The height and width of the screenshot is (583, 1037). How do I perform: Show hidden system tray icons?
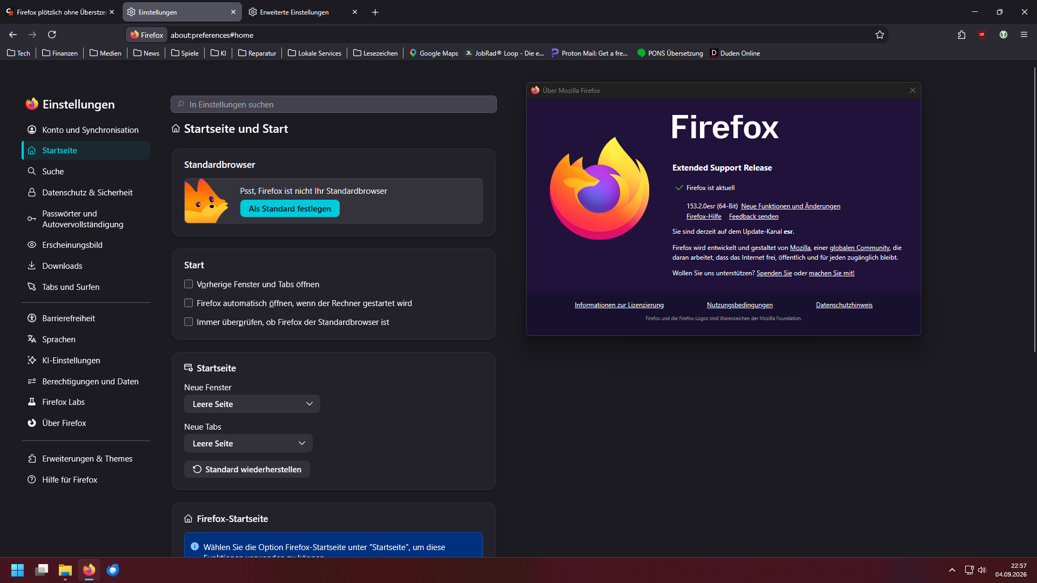952,570
